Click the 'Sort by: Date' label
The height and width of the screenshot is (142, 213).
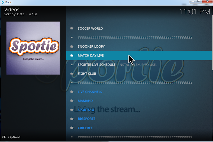click(x=14, y=14)
